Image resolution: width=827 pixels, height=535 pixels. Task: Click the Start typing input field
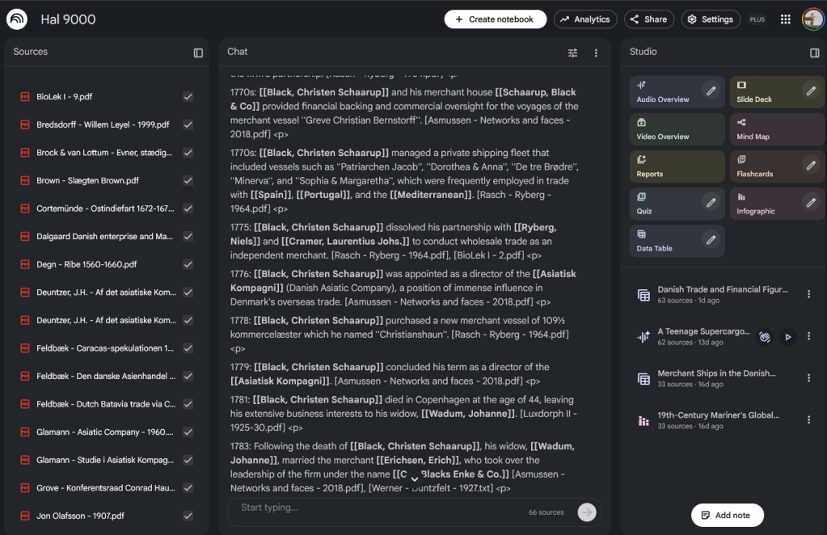[x=380, y=508]
